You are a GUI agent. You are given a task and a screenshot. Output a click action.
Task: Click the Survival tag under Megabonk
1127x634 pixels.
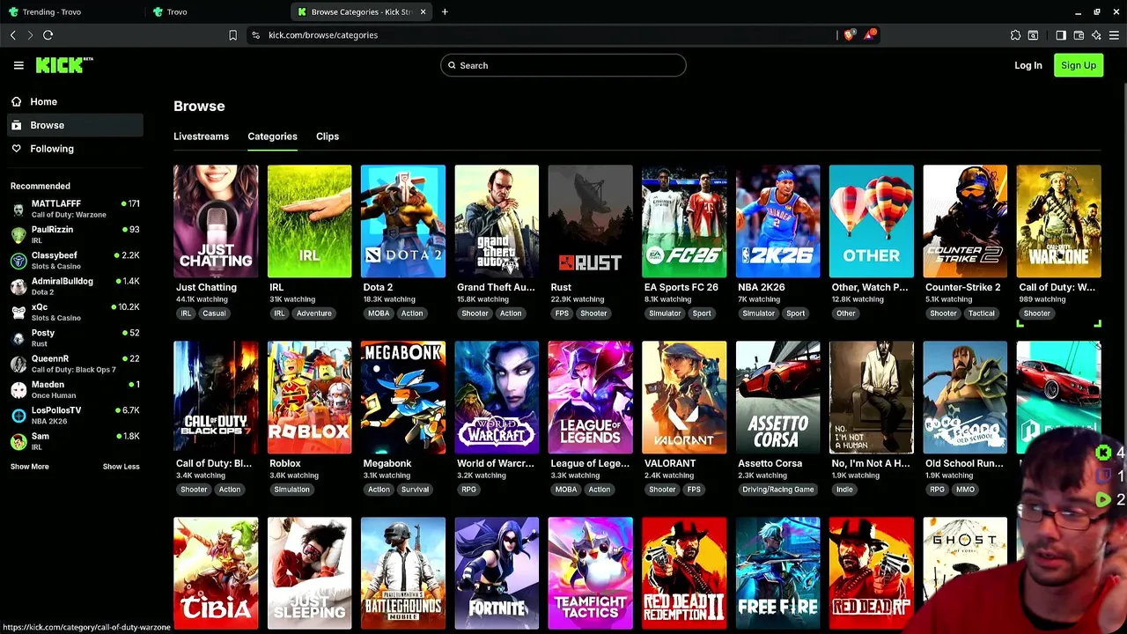click(415, 490)
